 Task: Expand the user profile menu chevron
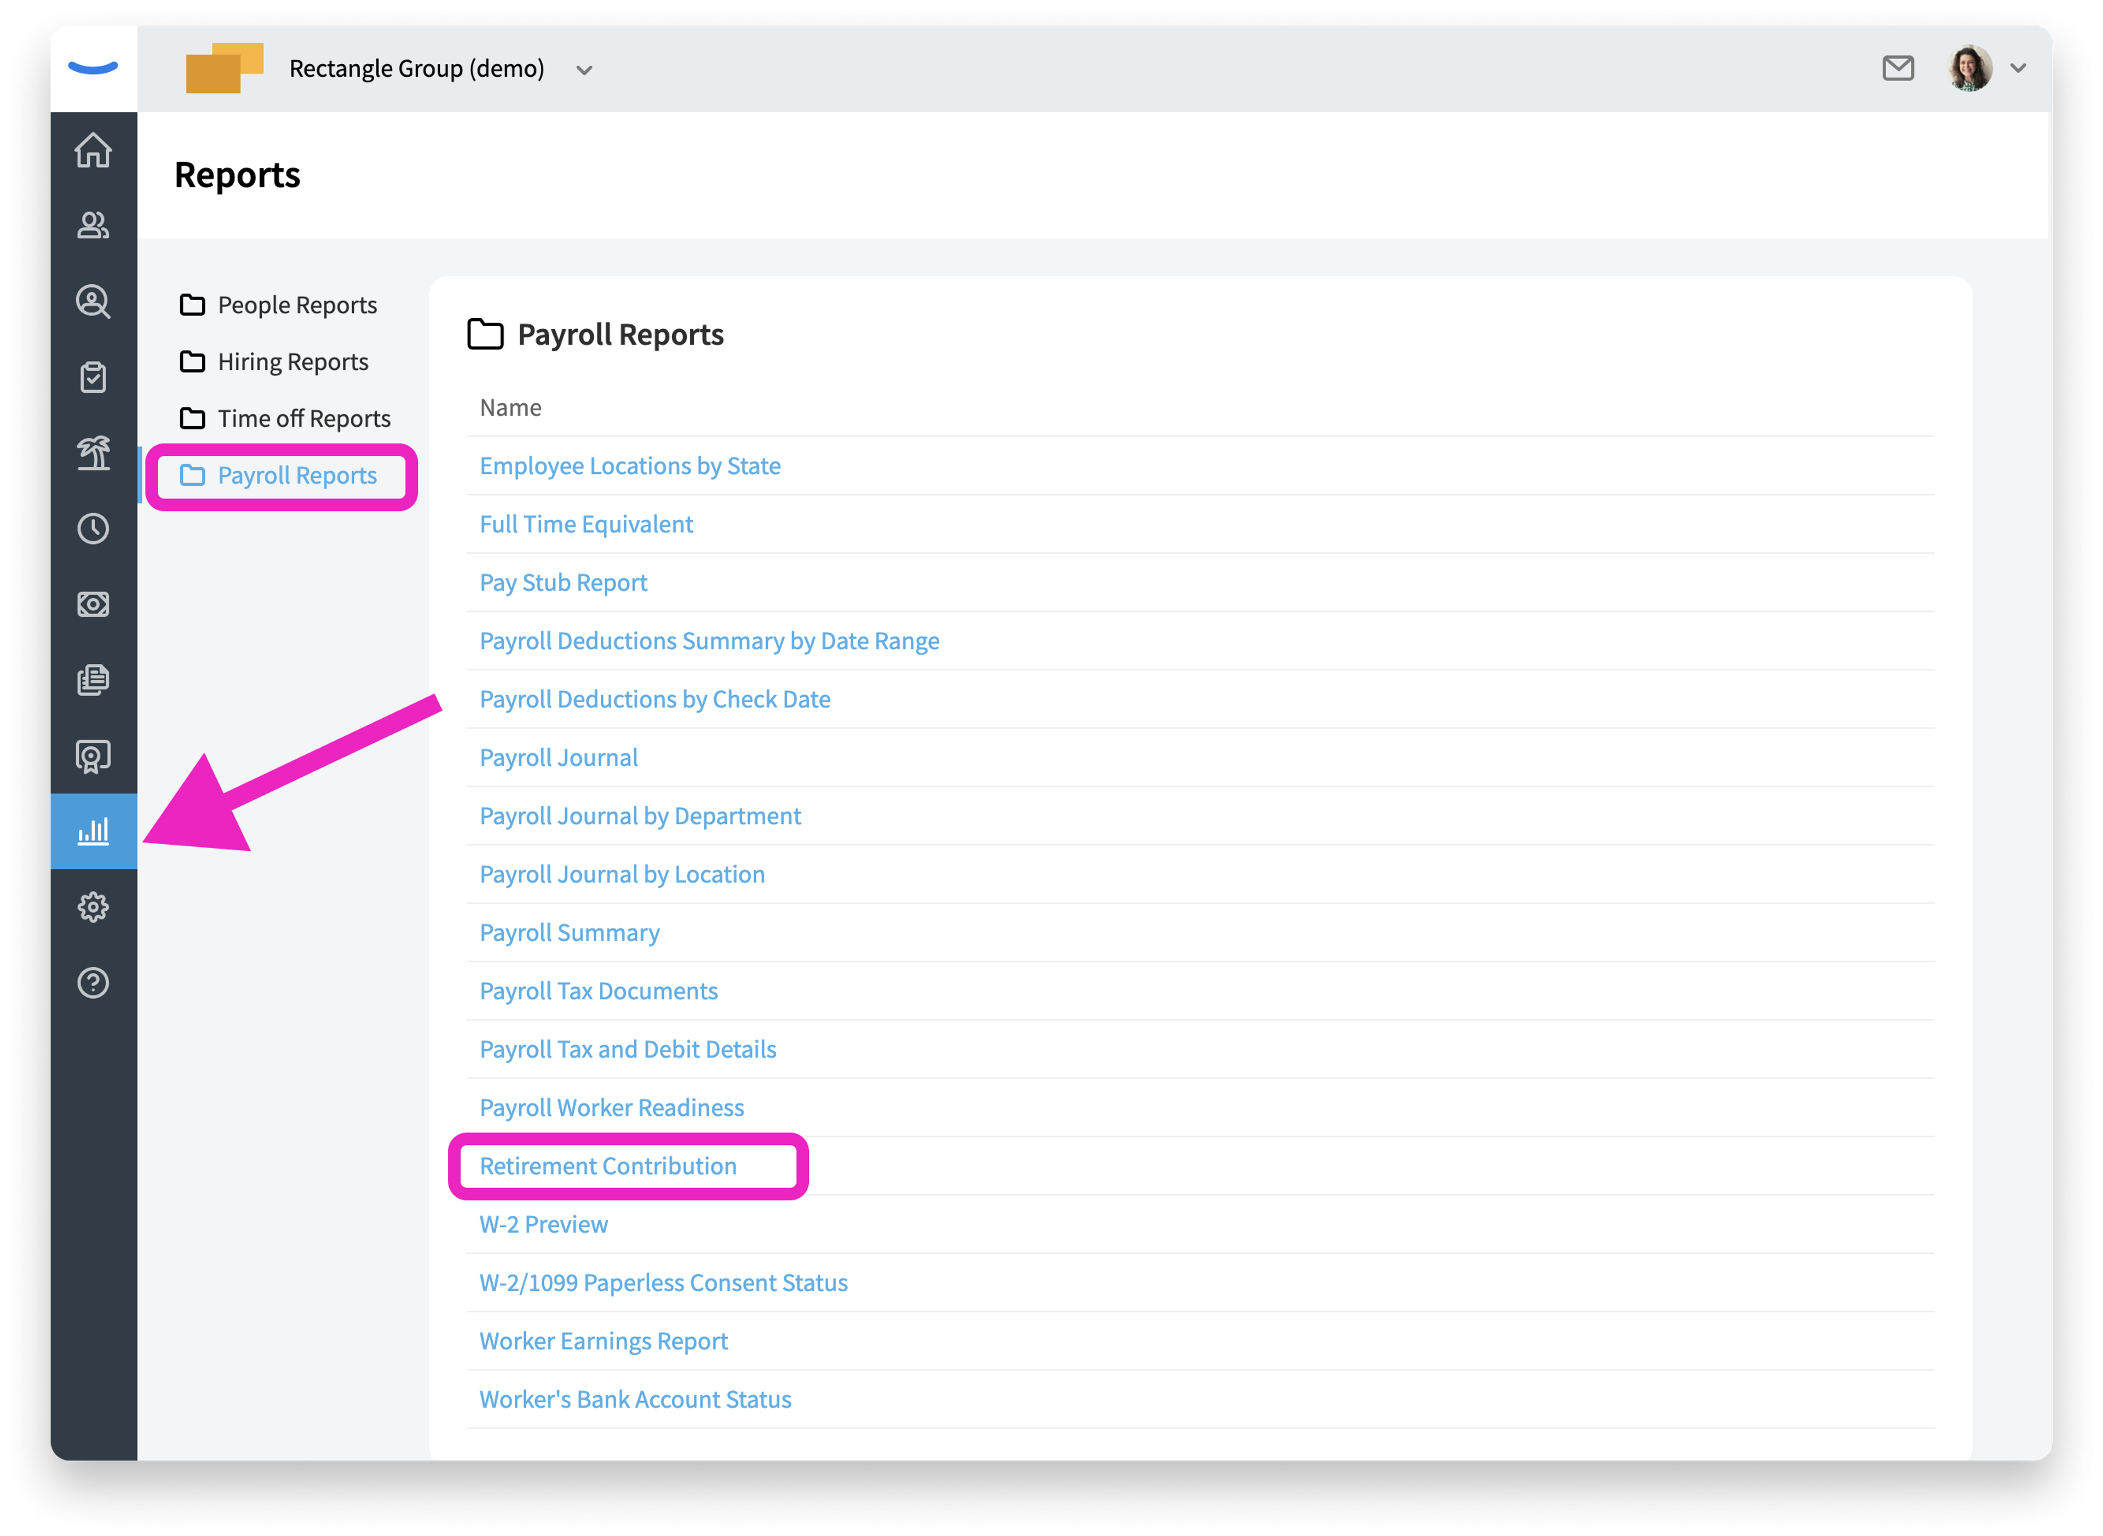(x=2018, y=68)
